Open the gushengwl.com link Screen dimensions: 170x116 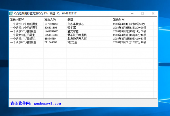[47, 104]
